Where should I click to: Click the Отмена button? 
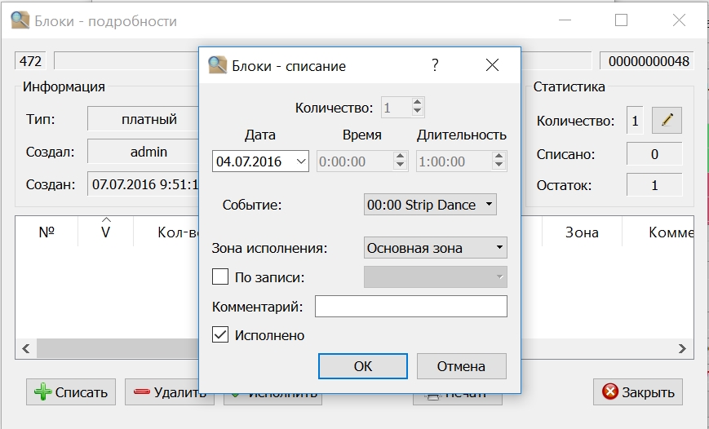point(461,366)
